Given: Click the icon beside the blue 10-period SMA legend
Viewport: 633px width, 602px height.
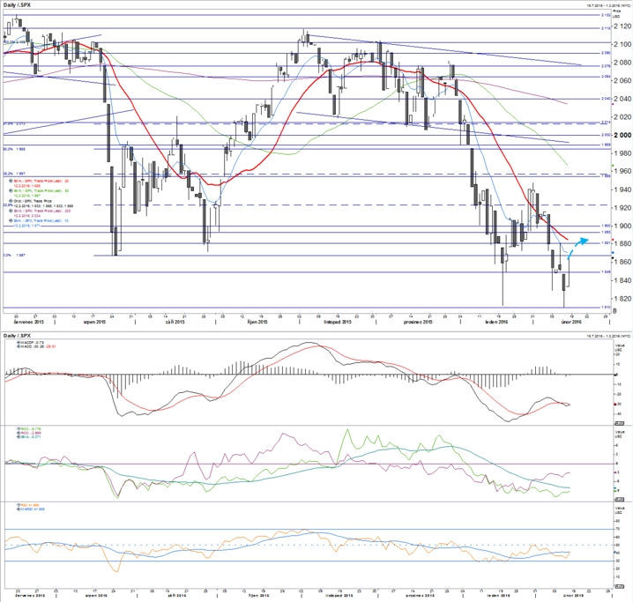Looking at the screenshot, I should (x=11, y=220).
